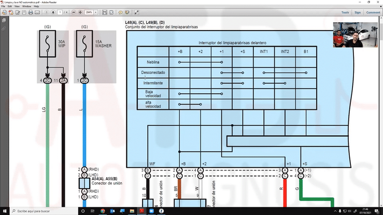Click the 'Desconectado' row label
The height and width of the screenshot is (215, 383).
[x=153, y=73]
